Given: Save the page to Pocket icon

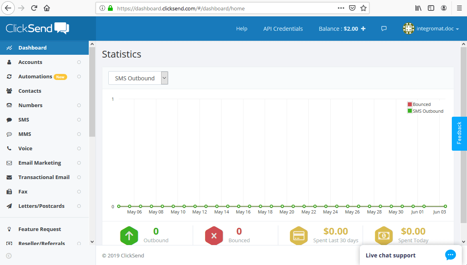Looking at the screenshot, I should pyautogui.click(x=352, y=8).
